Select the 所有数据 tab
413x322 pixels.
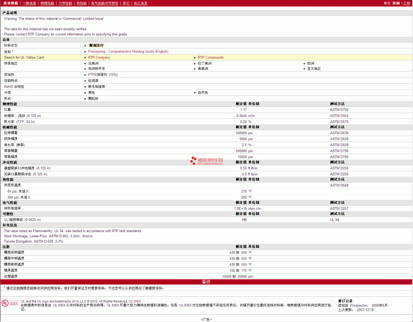tap(11, 3)
